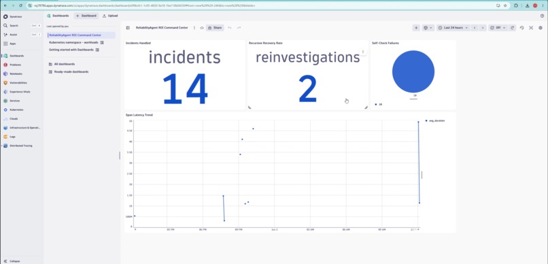Toggle avg_duration legend entry
548x264 pixels.
pos(435,120)
